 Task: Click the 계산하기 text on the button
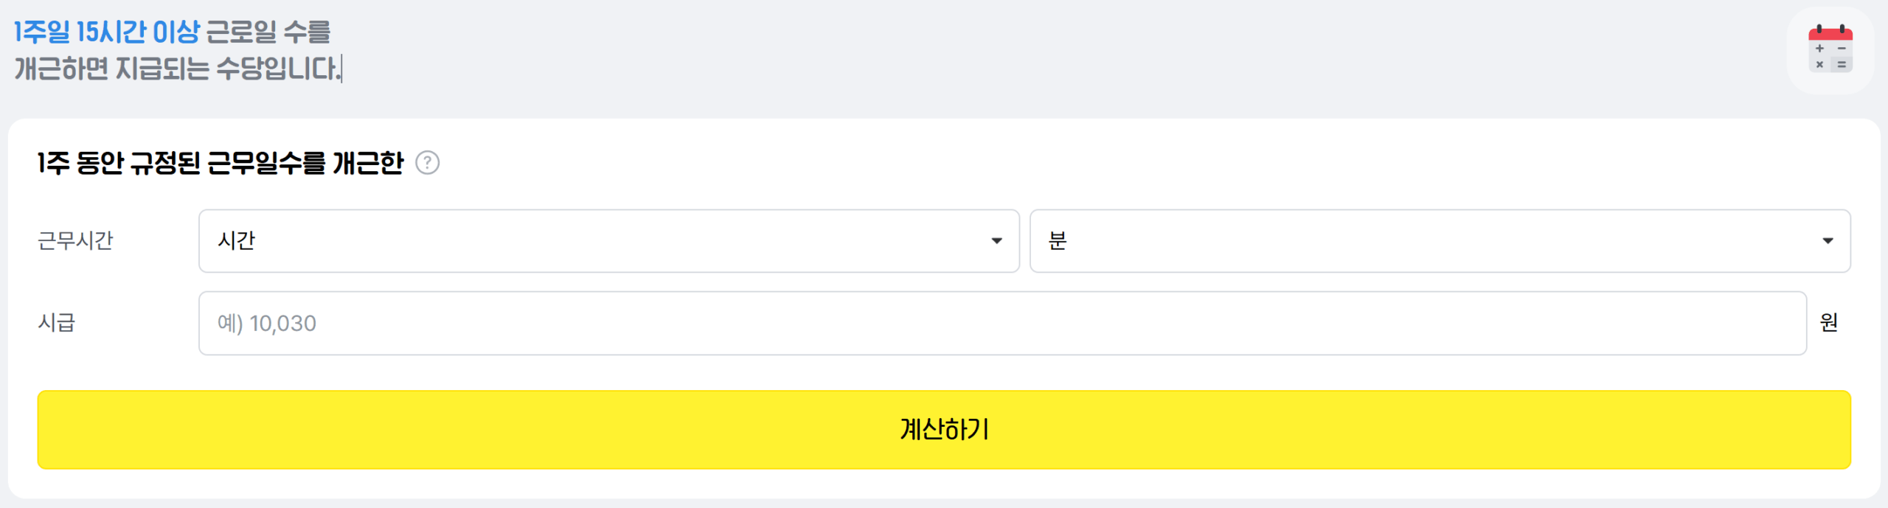(944, 430)
